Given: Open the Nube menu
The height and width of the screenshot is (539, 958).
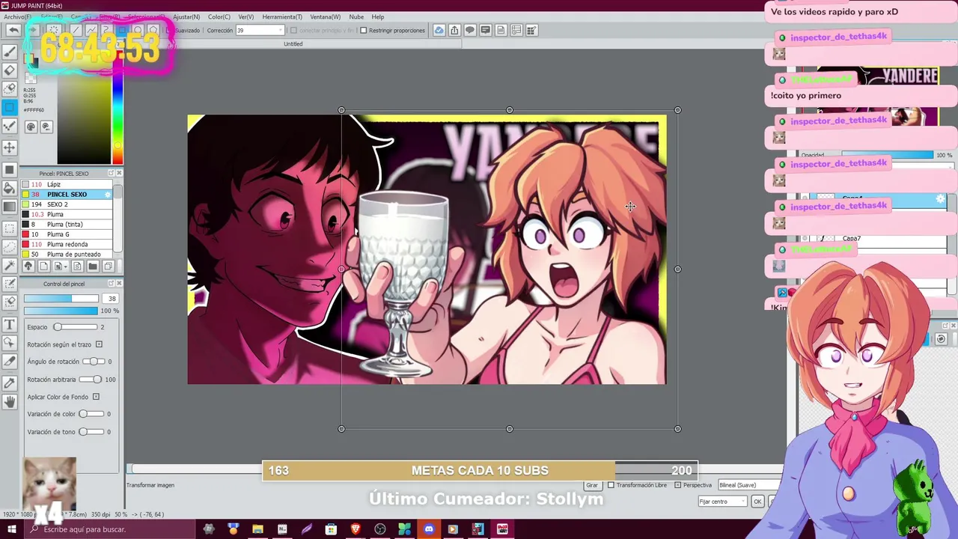Looking at the screenshot, I should pos(356,16).
